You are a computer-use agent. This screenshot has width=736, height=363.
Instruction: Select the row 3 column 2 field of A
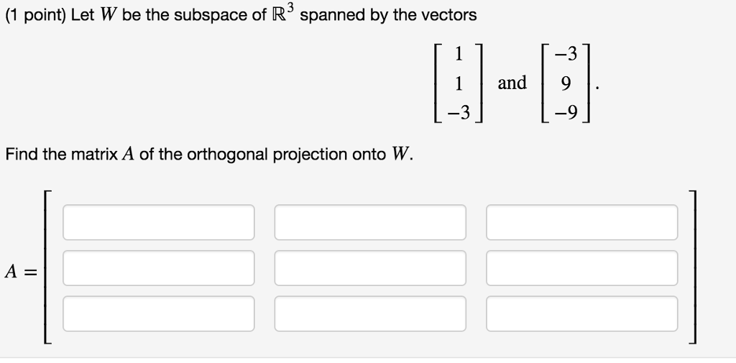click(370, 313)
